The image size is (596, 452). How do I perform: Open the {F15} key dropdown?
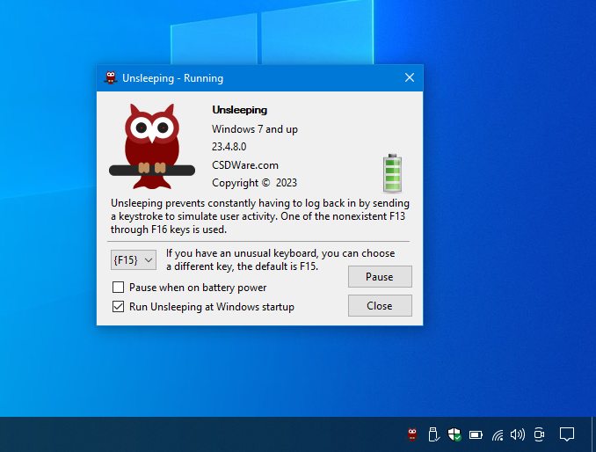(x=134, y=260)
